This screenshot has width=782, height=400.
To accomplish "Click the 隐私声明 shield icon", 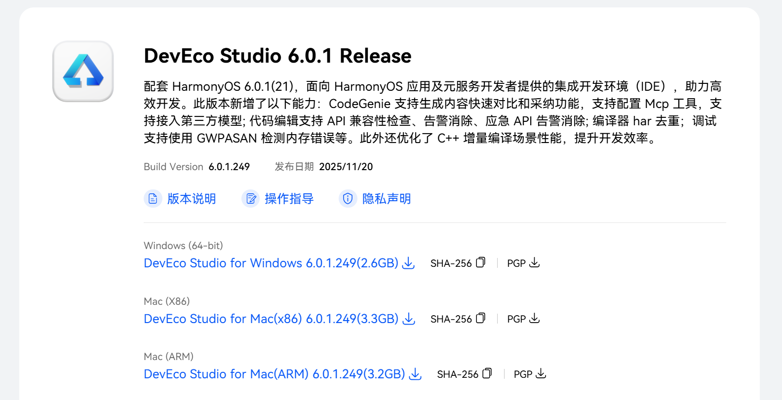I will pos(348,199).
